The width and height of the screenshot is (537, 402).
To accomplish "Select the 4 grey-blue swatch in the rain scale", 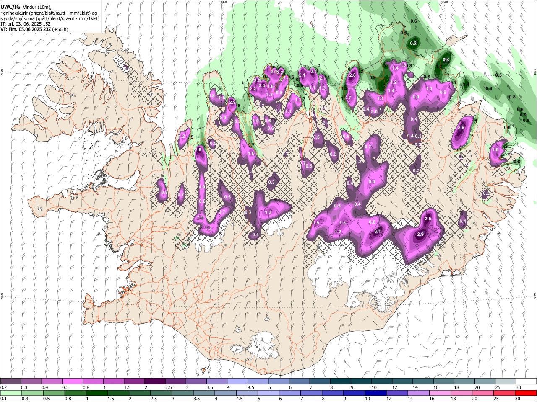I will (x=225, y=393).
